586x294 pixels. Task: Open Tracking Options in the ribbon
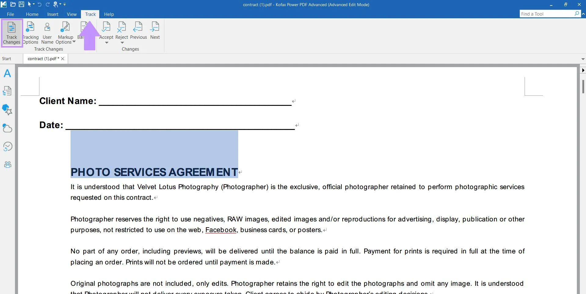click(x=31, y=33)
